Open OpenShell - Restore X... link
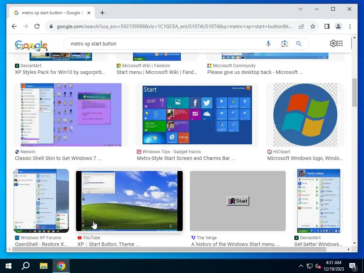Image resolution: width=364 pixels, height=273 pixels. pos(41,244)
